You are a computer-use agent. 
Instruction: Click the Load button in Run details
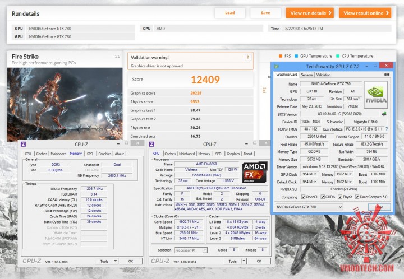230,13
